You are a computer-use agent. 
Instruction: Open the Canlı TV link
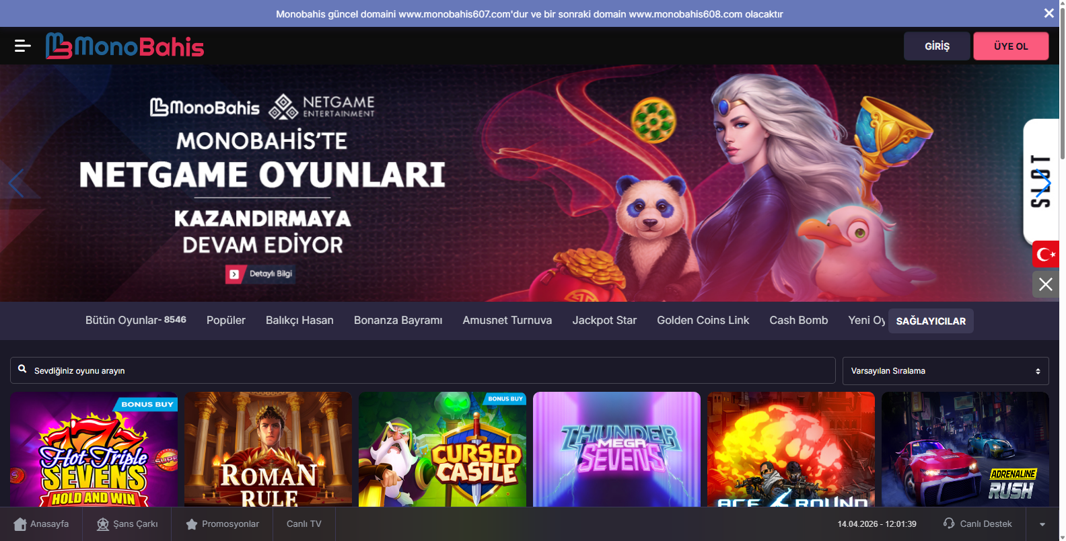[x=304, y=524]
